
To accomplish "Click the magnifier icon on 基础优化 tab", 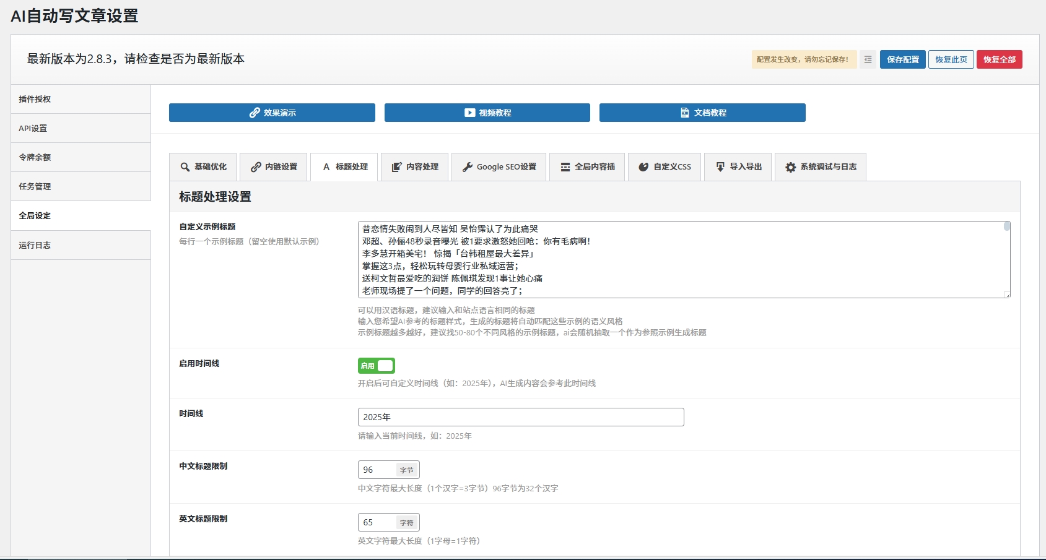I will [x=185, y=167].
